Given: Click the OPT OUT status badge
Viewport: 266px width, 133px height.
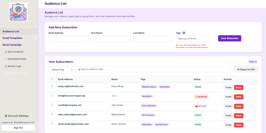Looking at the screenshot, I should tap(201, 106).
